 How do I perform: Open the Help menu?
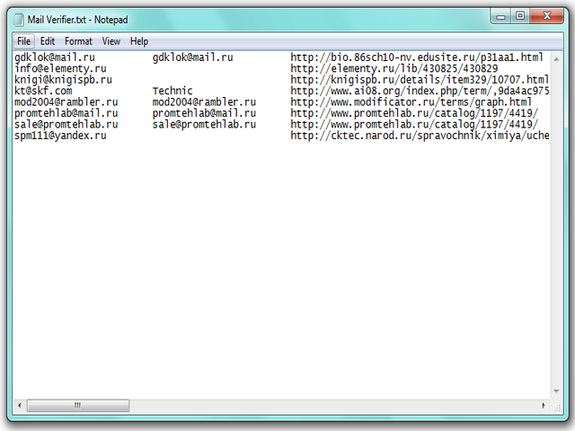(x=139, y=41)
